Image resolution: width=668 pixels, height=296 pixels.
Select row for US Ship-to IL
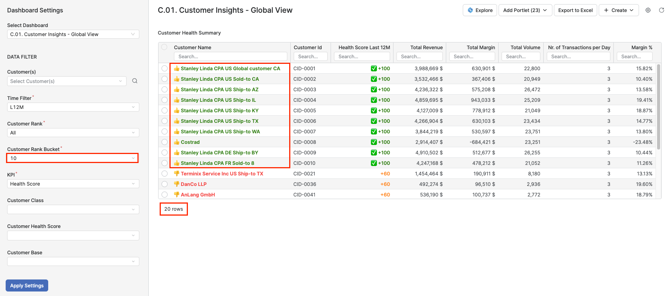(x=165, y=100)
